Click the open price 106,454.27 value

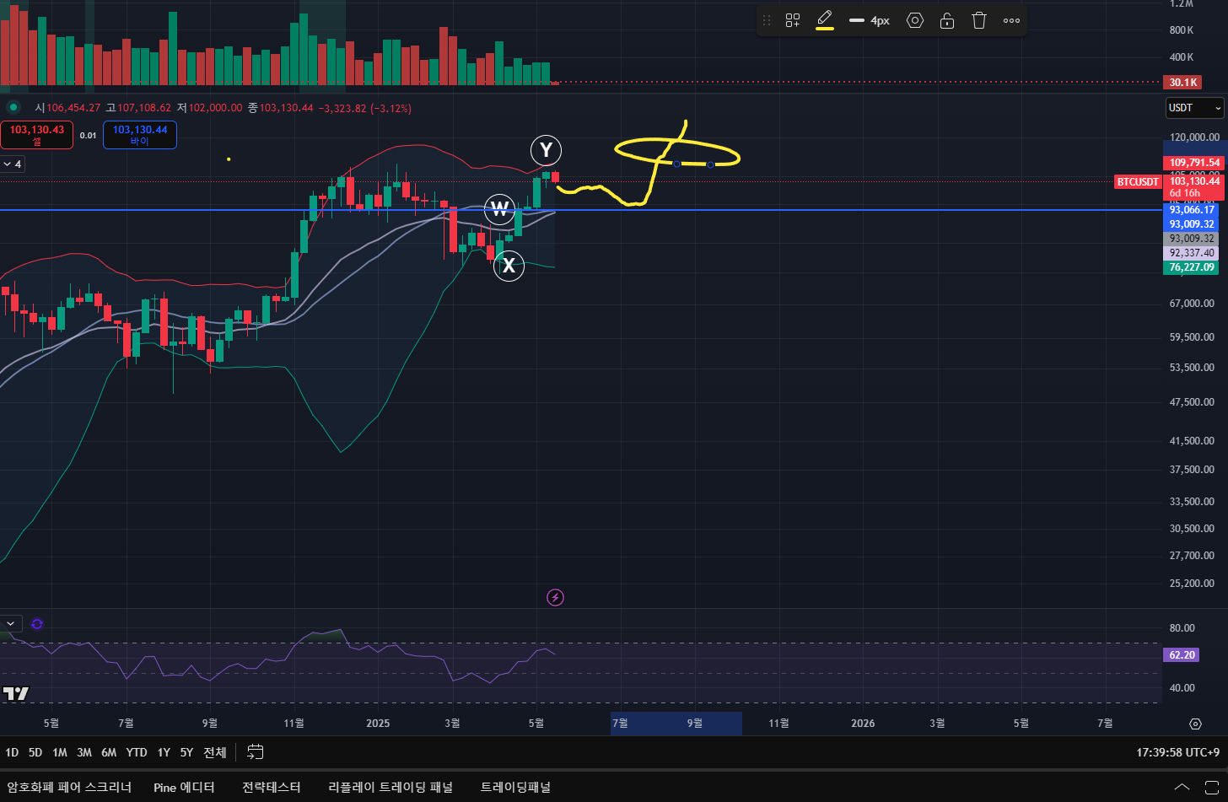73,108
